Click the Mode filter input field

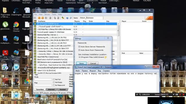pyautogui.click(x=43, y=79)
